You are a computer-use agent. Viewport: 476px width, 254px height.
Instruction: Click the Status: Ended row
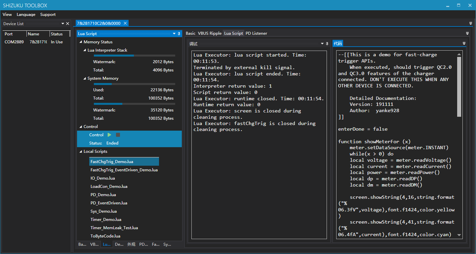[x=129, y=143]
